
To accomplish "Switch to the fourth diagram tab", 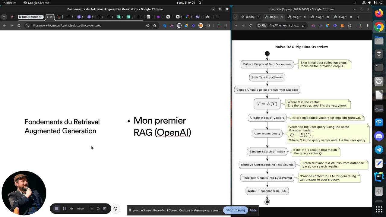I will pyautogui.click(x=320, y=17).
